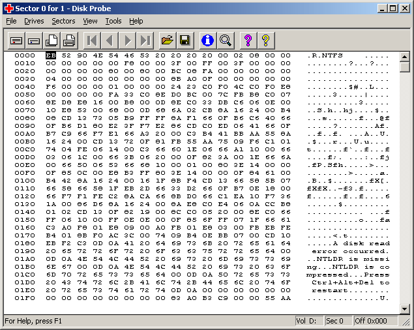Click the 4E byte in row 0000
Viewport: 414px width, 330px height.
point(98,55)
